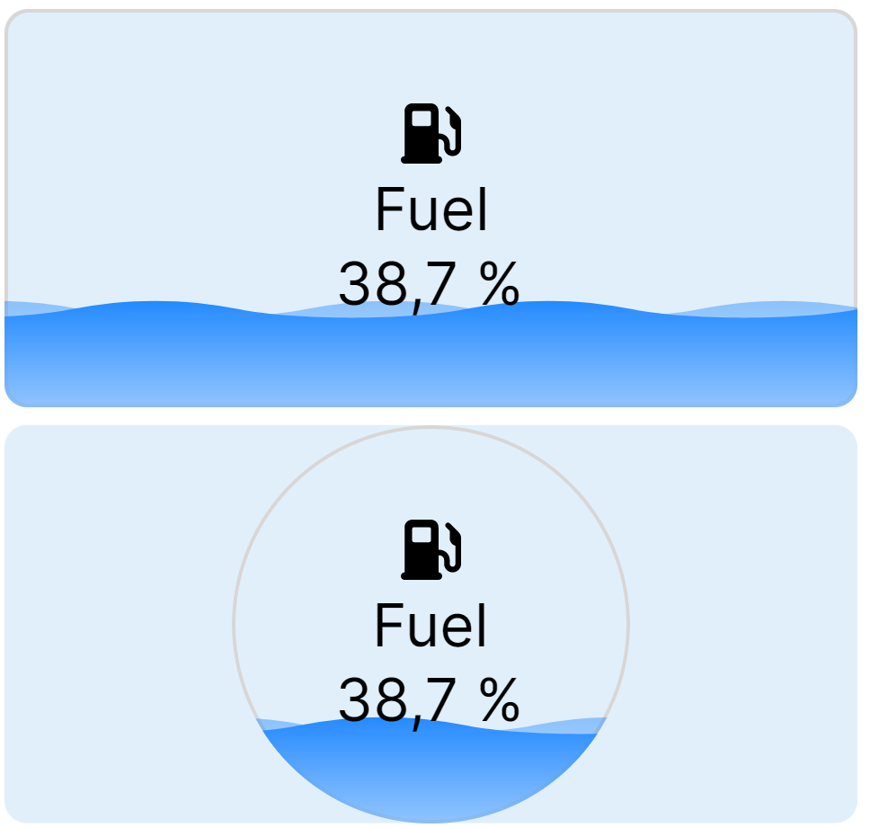Image resolution: width=870 pixels, height=828 pixels.
Task: Select the Fuel label inside the circular gauge
Action: click(431, 626)
